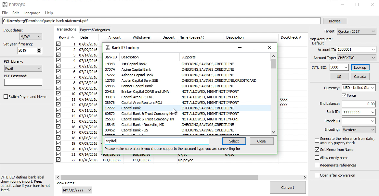
Task: Open Currency USD dropdown
Action: [x=359, y=88]
